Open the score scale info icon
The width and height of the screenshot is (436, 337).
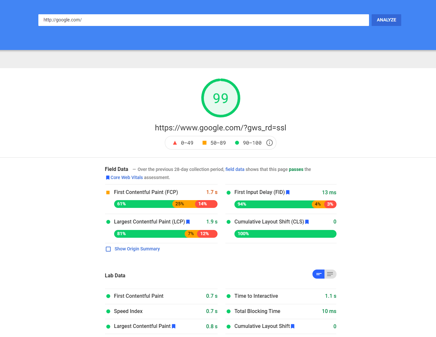(x=270, y=143)
